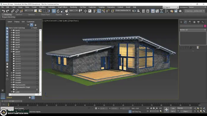This screenshot has width=207, height=116.
Task: Open the Utilities wrench tab
Action: coord(203,22)
